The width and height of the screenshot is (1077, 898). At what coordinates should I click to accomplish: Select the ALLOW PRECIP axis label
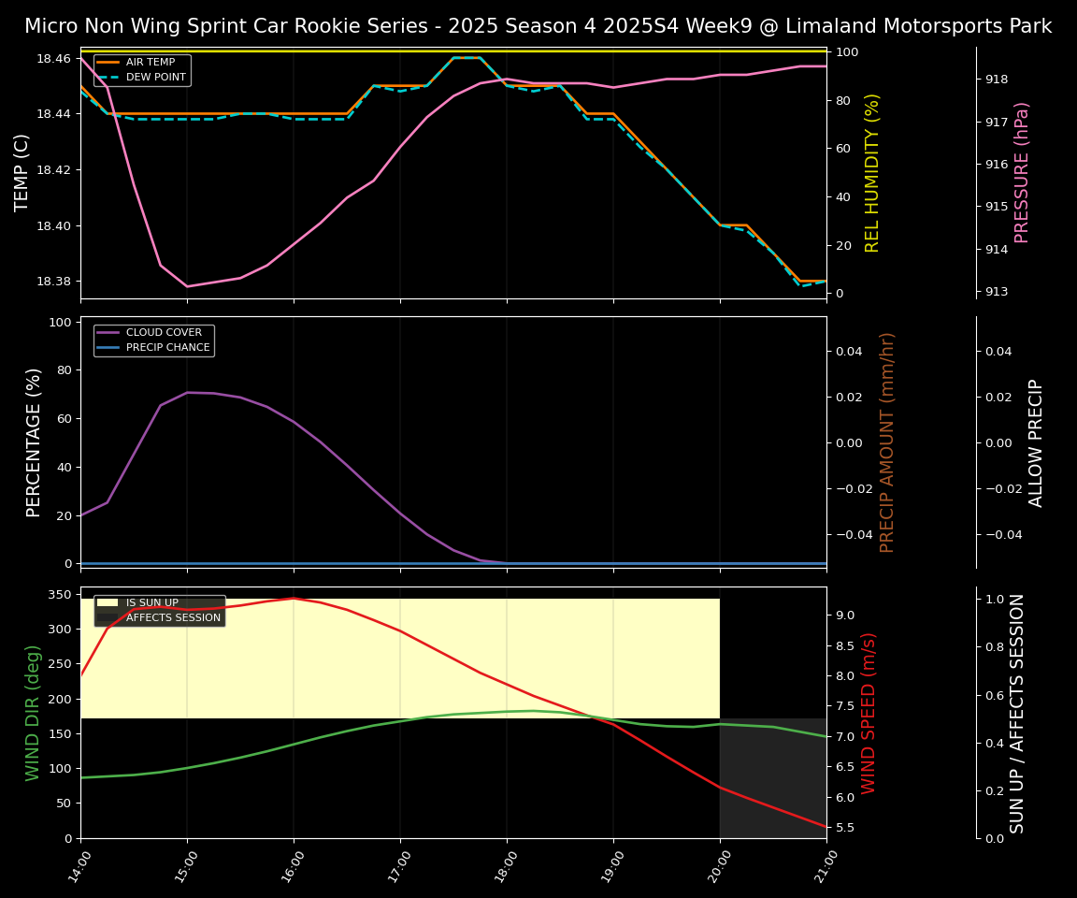(1036, 442)
